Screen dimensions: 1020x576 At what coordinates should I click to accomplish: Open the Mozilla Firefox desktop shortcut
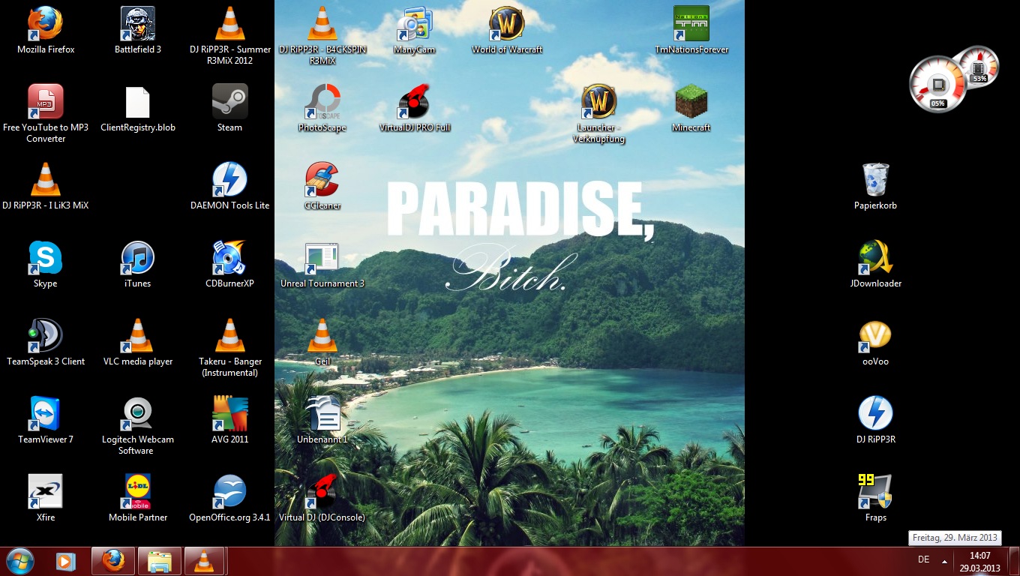coord(46,25)
